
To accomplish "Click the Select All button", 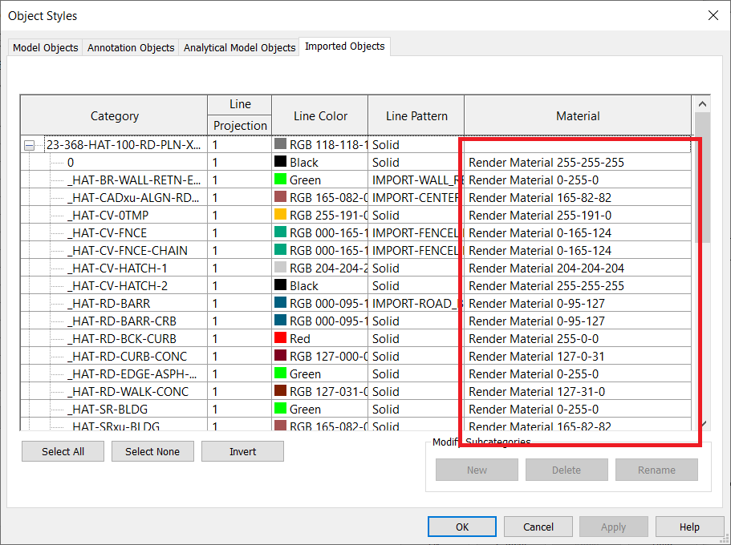I will coord(63,451).
